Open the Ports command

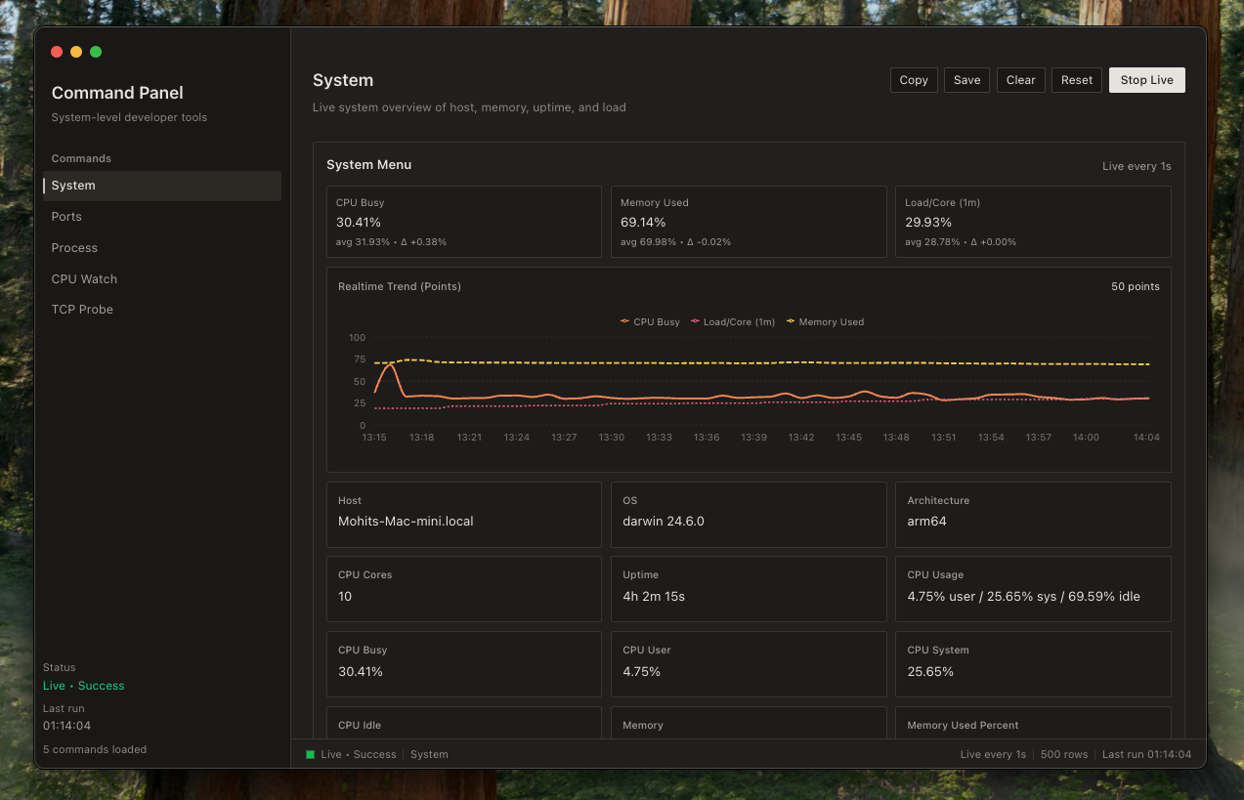click(162, 217)
